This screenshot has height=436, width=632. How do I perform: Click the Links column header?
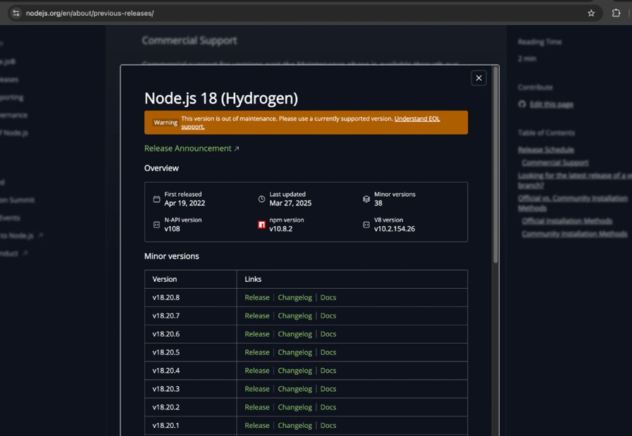[x=352, y=279]
